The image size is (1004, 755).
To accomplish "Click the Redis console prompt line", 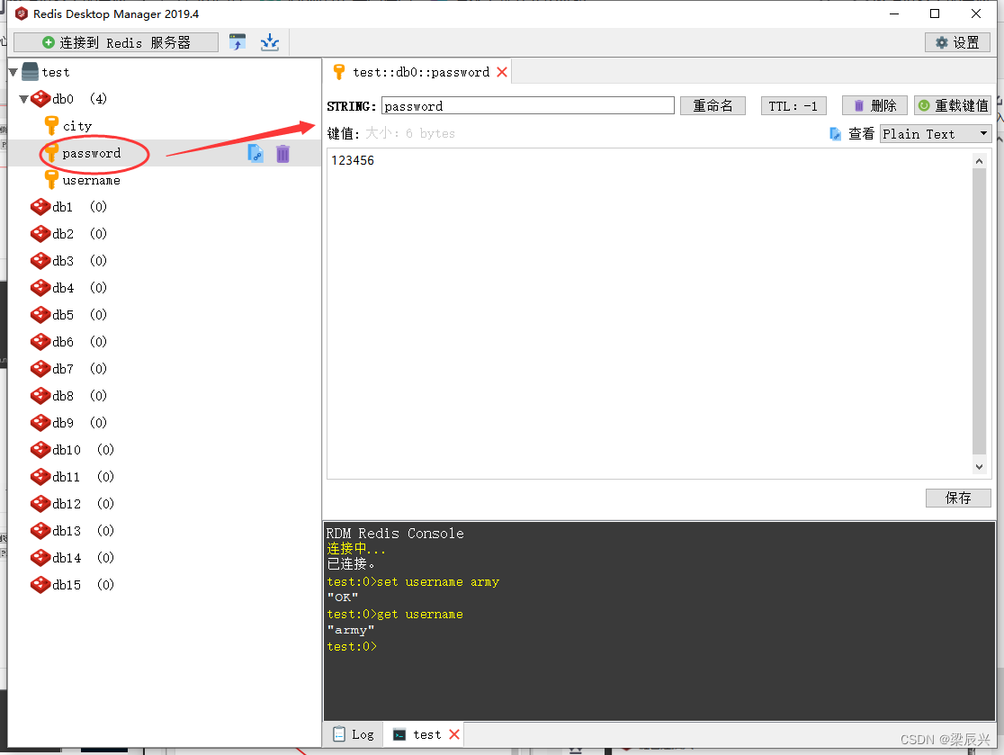I will click(352, 647).
